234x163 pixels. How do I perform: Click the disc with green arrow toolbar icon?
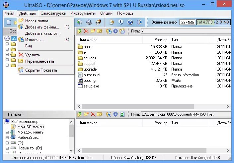pos(80,22)
